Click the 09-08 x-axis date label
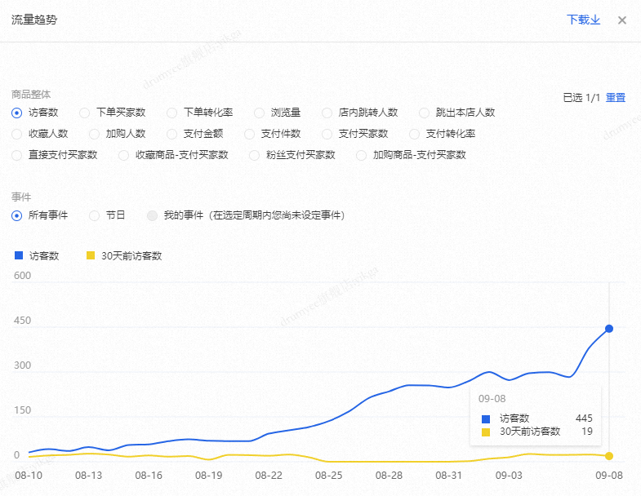641x496 pixels. click(609, 476)
